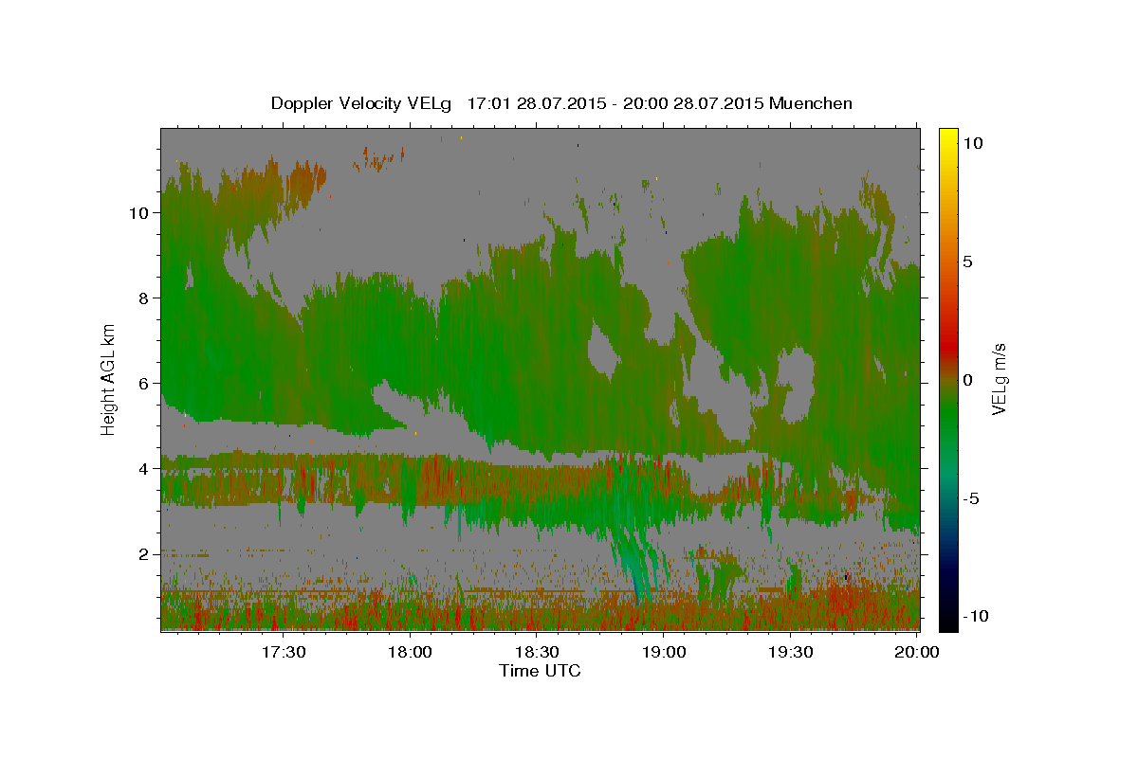Click the end time '20:00 28.07.2015' in title
Viewport: 1138px width, 758px height.
click(x=694, y=103)
